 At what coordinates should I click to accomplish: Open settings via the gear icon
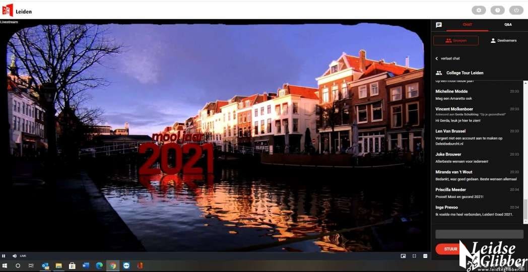[x=479, y=10]
